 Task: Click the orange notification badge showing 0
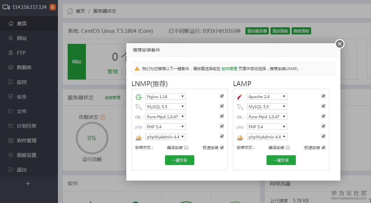tap(52, 7)
